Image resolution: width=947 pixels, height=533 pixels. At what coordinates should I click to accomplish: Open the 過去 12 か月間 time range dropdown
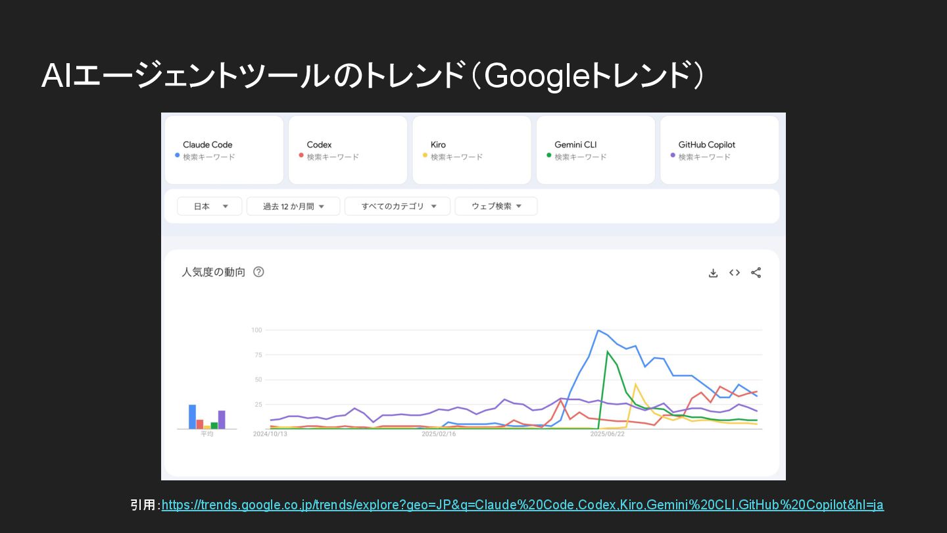click(x=293, y=206)
